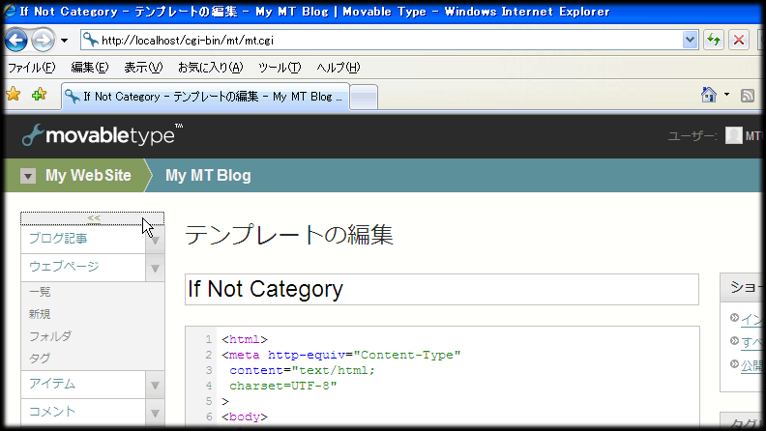
Task: Click the template name field If Not Category
Action: [441, 289]
